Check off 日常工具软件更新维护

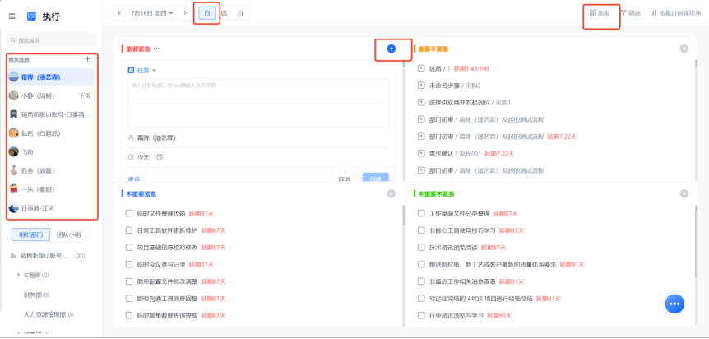click(129, 230)
